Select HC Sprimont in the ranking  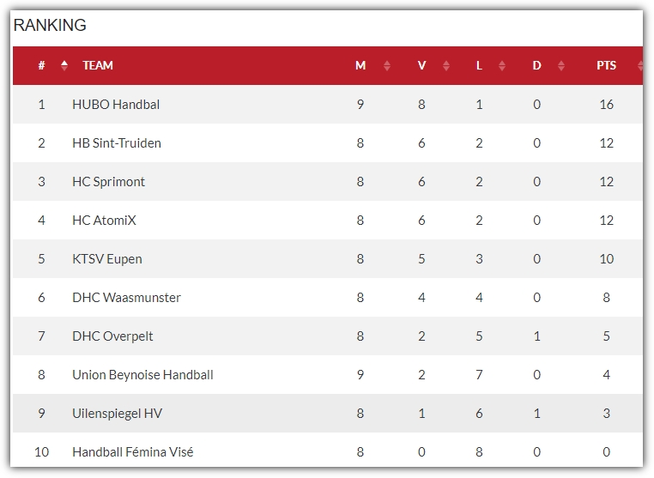click(x=108, y=182)
